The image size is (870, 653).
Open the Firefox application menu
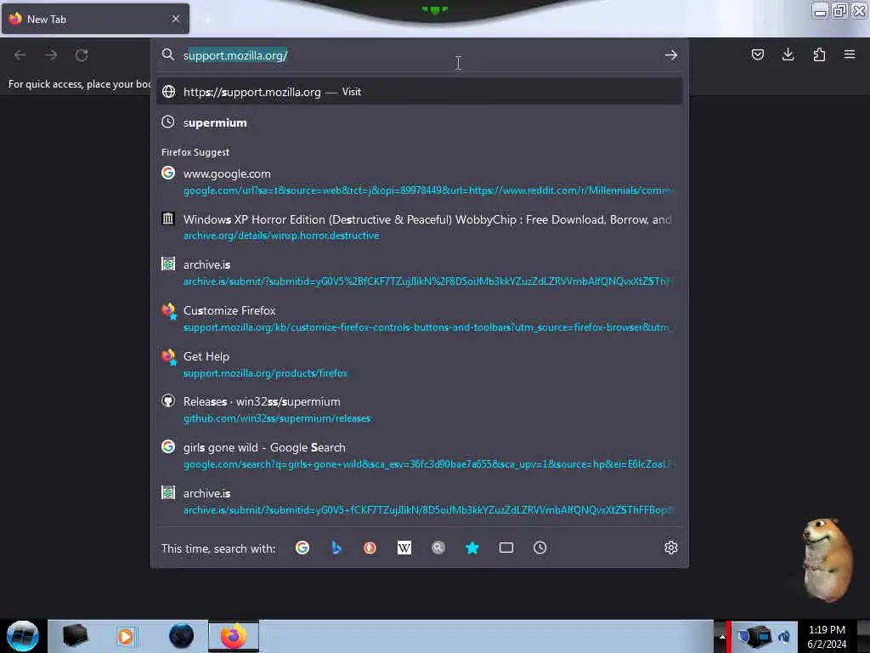point(850,54)
